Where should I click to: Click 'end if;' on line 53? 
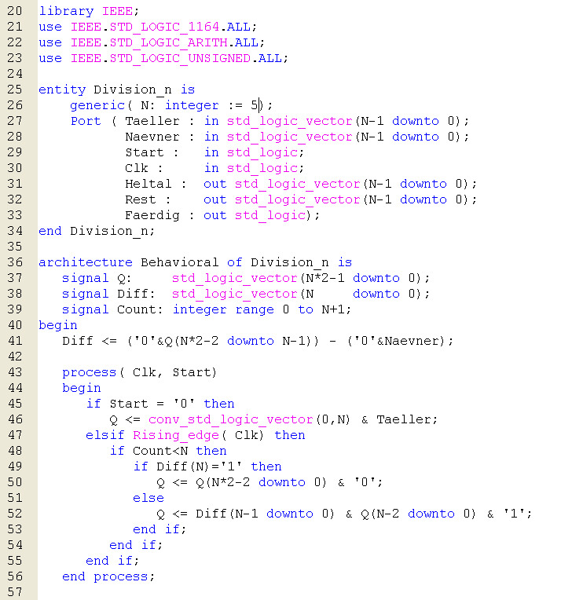159,529
